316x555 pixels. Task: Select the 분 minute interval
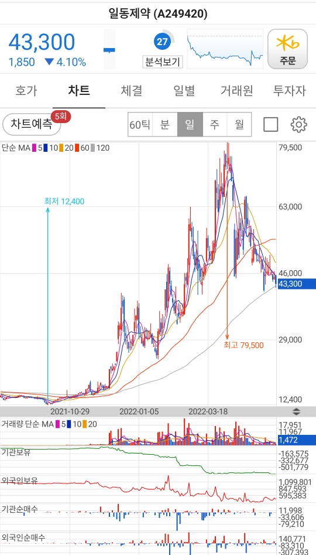tap(165, 125)
